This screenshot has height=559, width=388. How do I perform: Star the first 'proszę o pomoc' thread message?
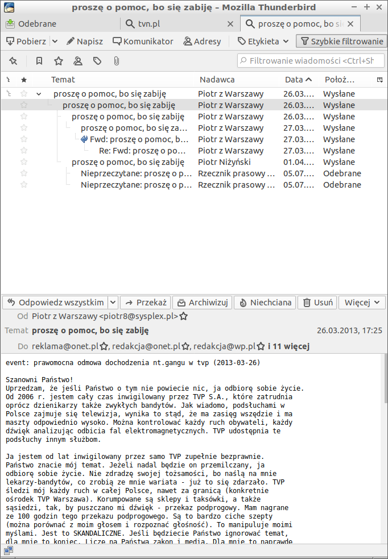[24, 94]
